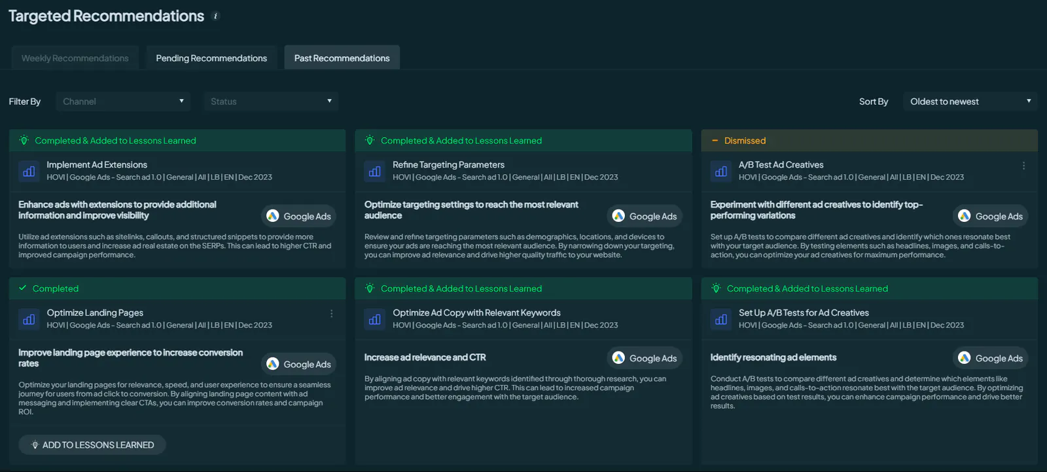Click the Google Ads badge on Optimize Ad Copy

pyautogui.click(x=645, y=358)
